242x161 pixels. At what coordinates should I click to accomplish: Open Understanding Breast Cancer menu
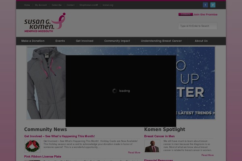click(x=161, y=41)
